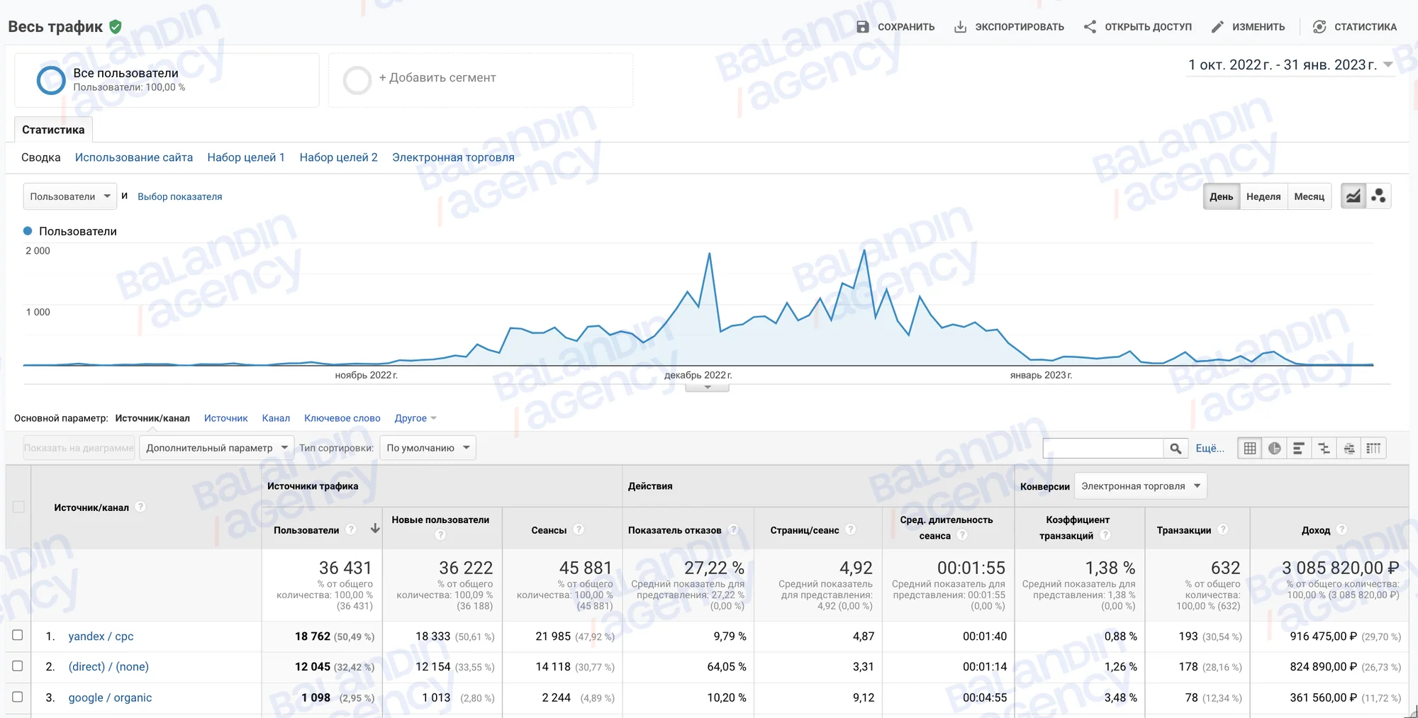Switch to the line chart view icon

[x=1353, y=196]
